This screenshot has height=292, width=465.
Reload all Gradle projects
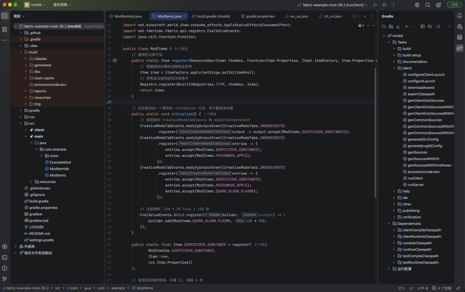(384, 26)
